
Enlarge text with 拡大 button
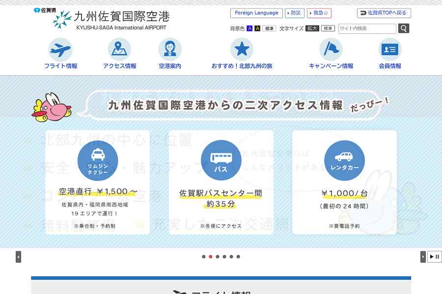click(x=312, y=28)
